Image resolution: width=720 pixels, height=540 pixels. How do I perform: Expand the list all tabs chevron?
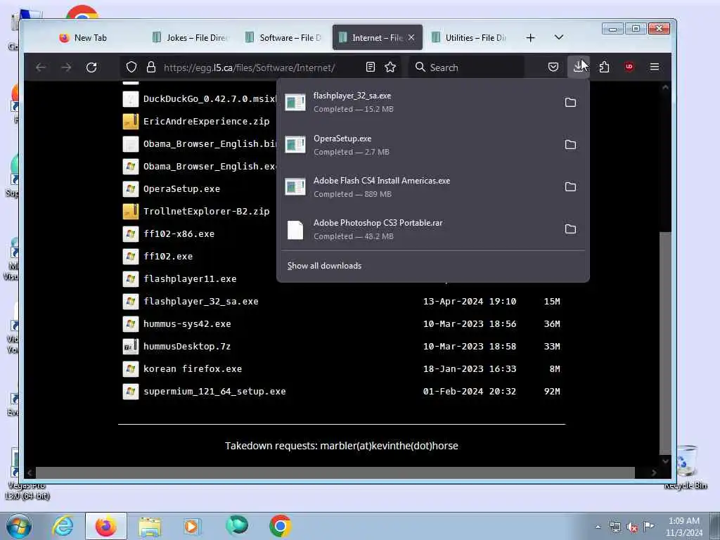559,37
